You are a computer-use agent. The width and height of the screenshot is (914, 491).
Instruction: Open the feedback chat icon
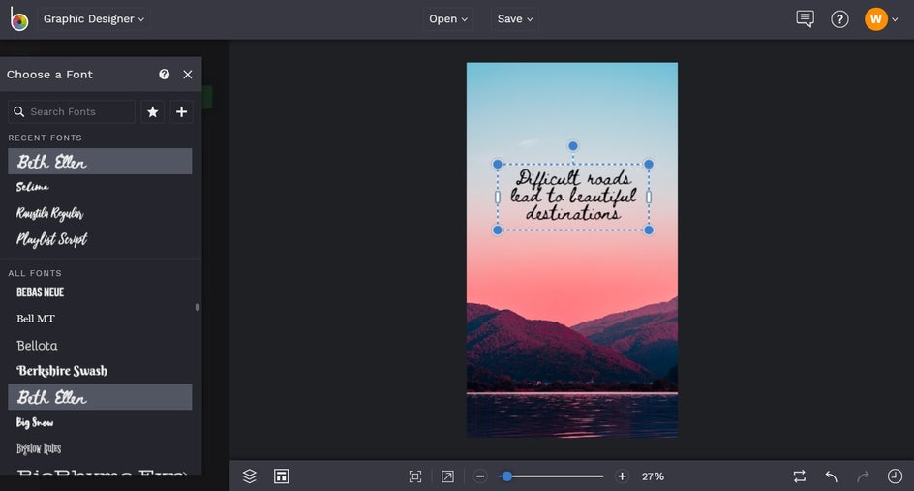(x=805, y=19)
